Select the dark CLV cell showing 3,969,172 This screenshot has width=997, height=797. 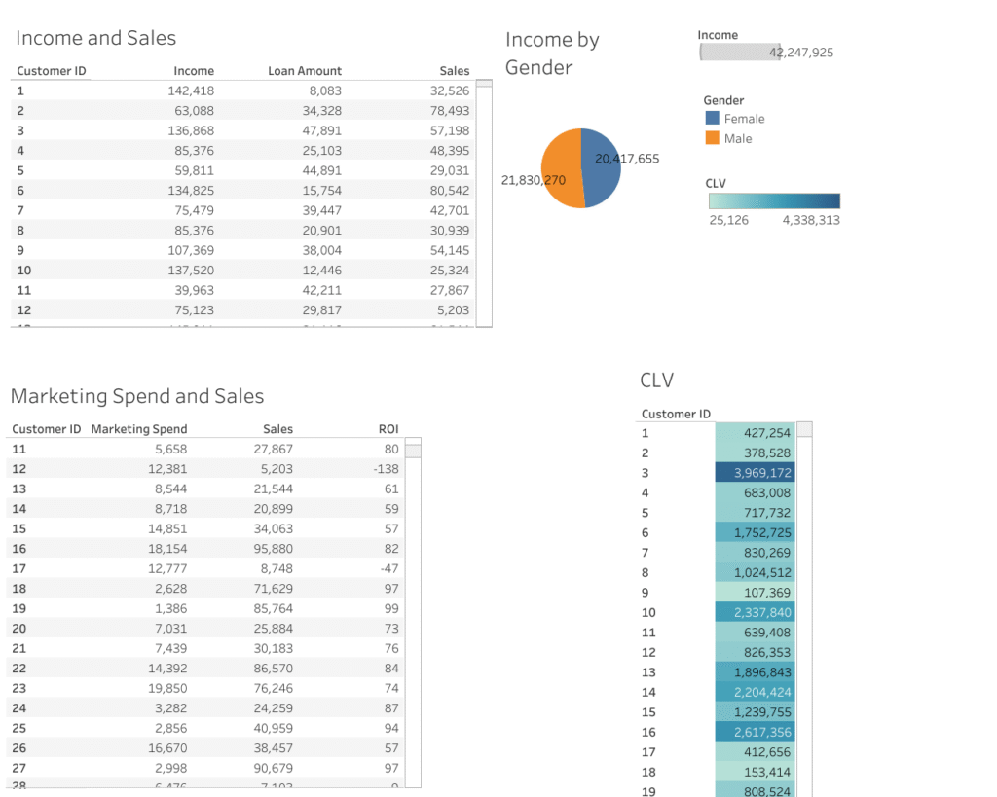pos(755,473)
